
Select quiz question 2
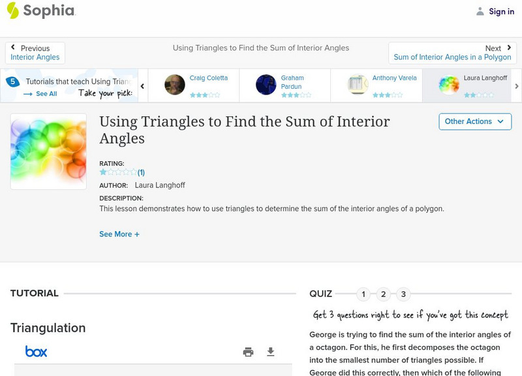pos(384,294)
